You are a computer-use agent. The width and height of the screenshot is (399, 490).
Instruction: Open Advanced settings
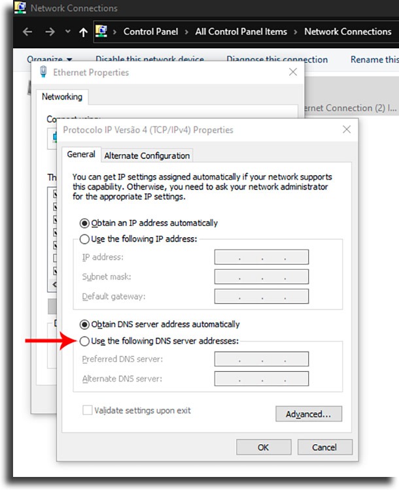(x=309, y=414)
